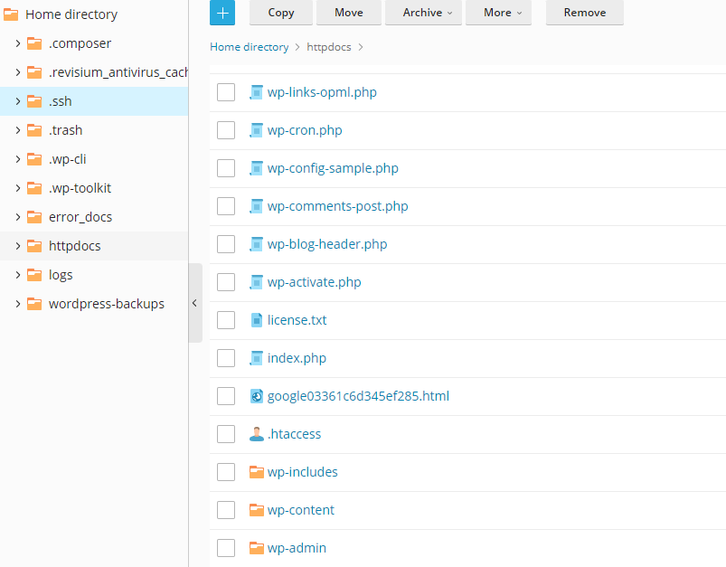
Task: Select the wp-content checkbox
Action: pos(226,510)
